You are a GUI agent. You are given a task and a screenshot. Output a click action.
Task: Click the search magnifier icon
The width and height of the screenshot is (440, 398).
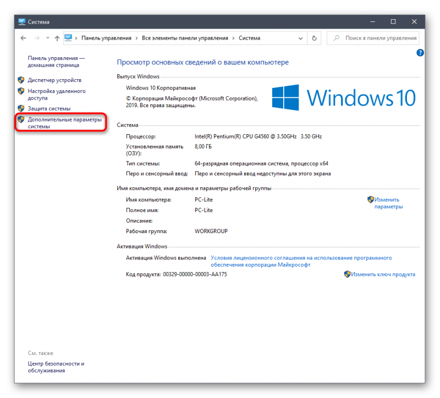tap(337, 38)
